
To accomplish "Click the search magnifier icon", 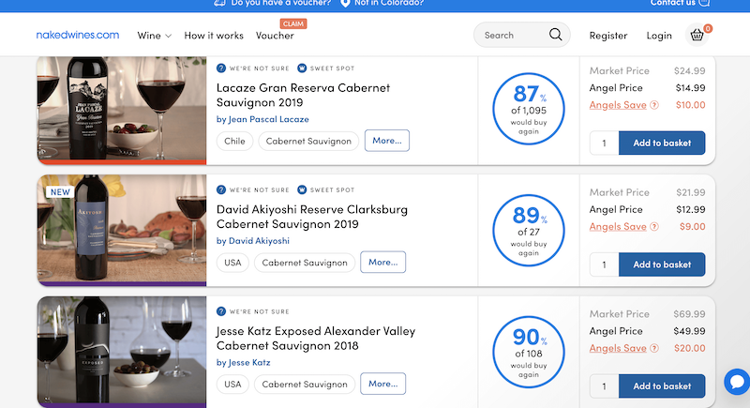I will [556, 36].
